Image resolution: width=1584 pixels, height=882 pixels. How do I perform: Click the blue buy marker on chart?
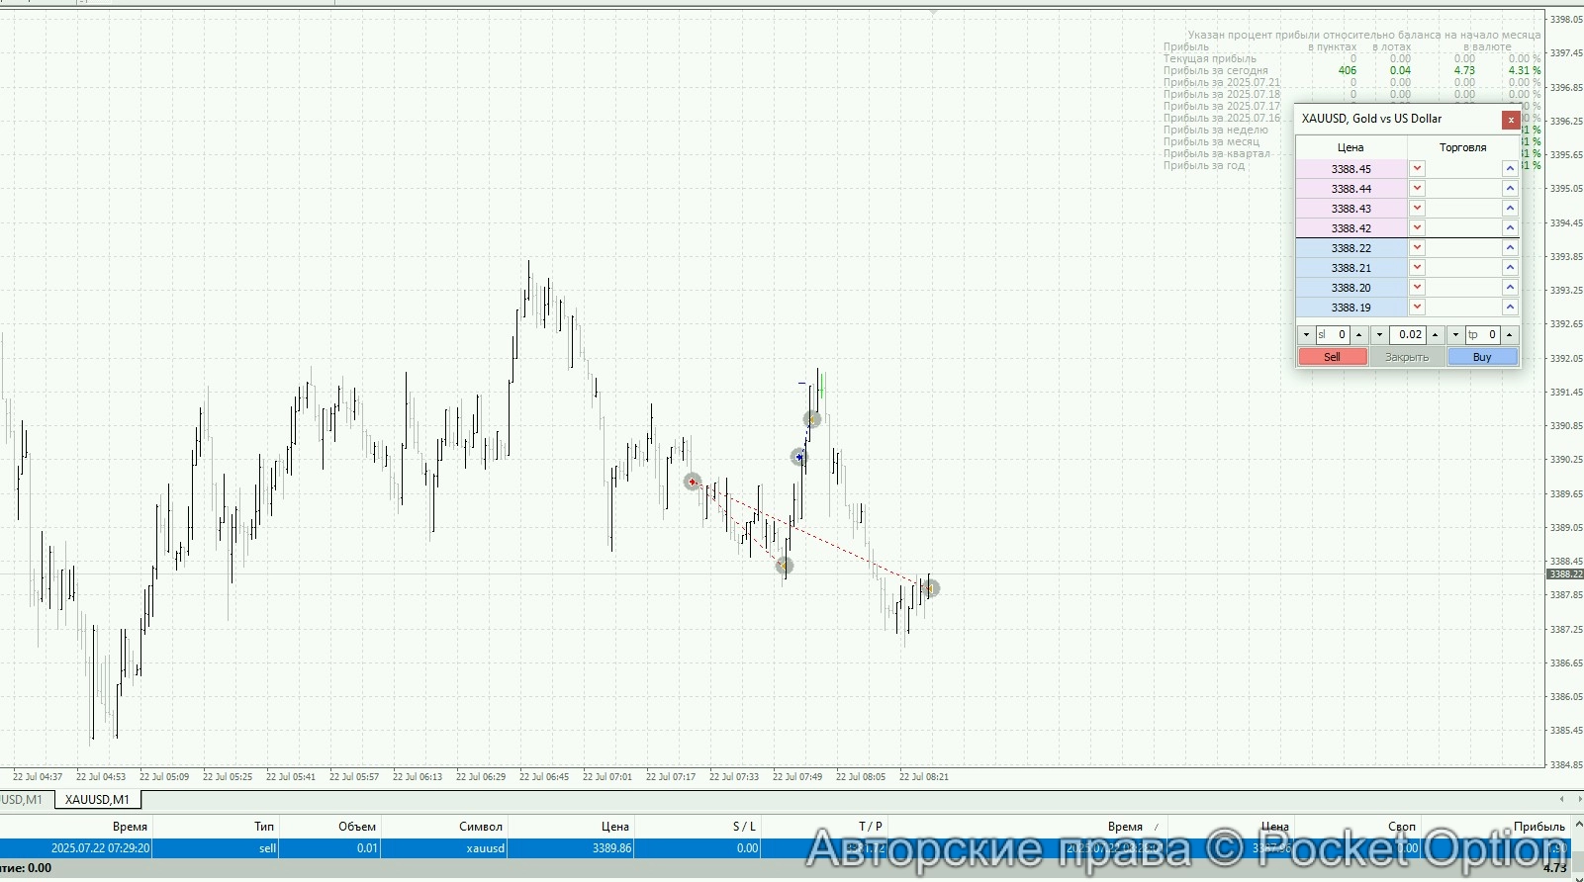coord(799,457)
